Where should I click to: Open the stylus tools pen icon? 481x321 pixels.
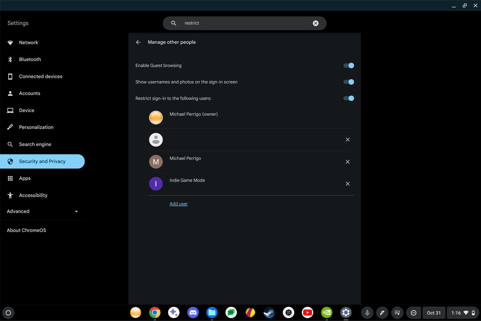click(x=382, y=313)
